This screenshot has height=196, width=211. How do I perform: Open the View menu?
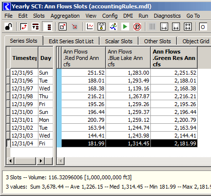tap(91, 16)
